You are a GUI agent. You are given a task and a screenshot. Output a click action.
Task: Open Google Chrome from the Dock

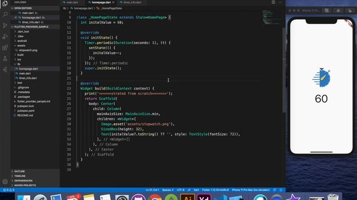coord(155,197)
